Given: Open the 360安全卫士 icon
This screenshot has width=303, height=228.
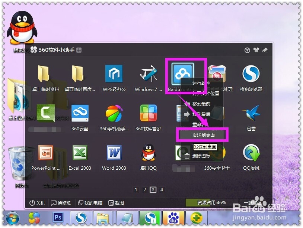Looking at the screenshot, I should pyautogui.click(x=220, y=153).
